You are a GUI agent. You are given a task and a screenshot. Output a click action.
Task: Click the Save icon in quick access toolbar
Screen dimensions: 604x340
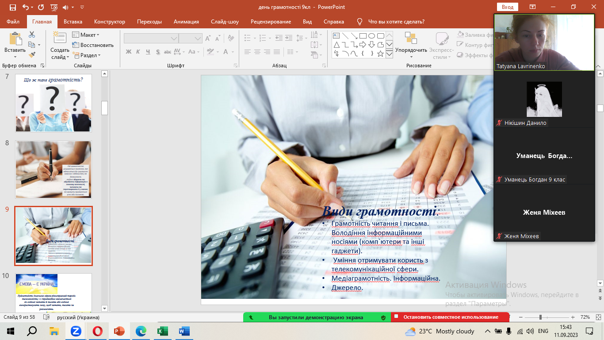coord(12,7)
